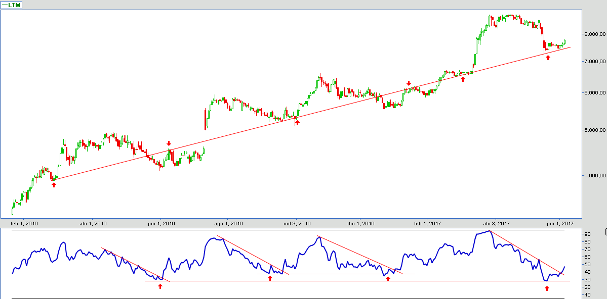
Task: Select the red down arrow above January 2017 candles
Action: [409, 83]
